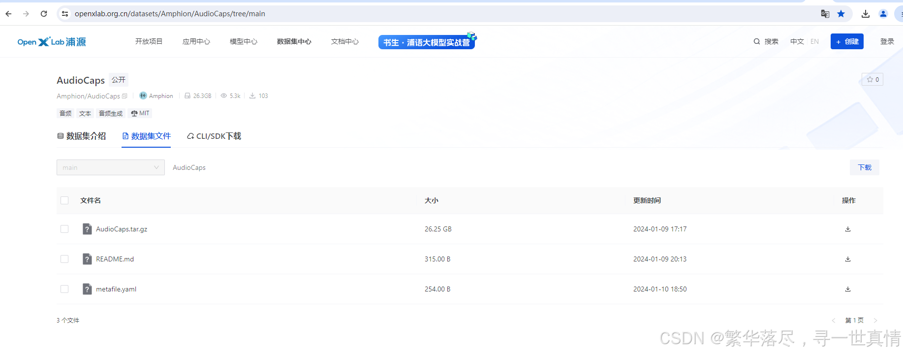Screen dimensions: 903x354
Task: Open 数据集中心 menu
Action: click(x=294, y=41)
